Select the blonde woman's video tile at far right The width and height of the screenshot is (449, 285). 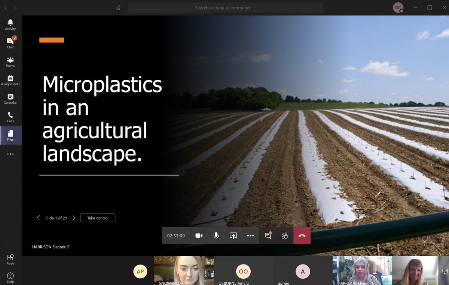[x=415, y=270]
